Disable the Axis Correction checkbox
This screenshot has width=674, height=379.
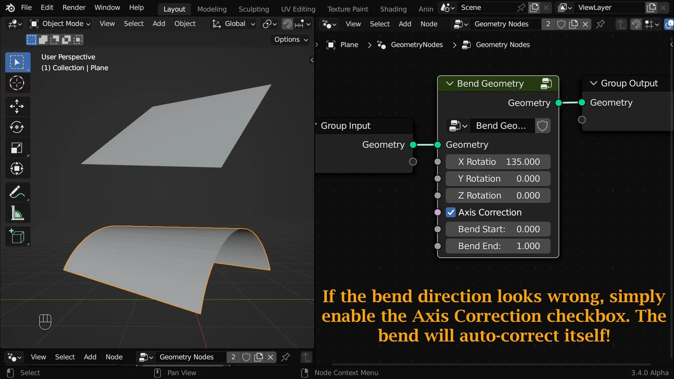[x=451, y=212]
